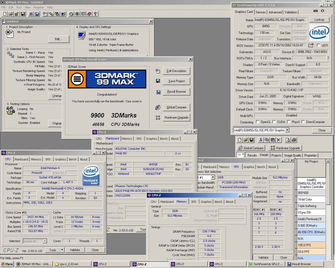Click the Bus Interface question mark in GPU-Z

(328, 58)
